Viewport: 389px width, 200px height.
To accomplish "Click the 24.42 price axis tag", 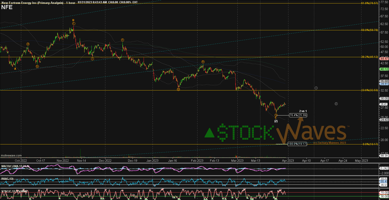I will point(384,120).
